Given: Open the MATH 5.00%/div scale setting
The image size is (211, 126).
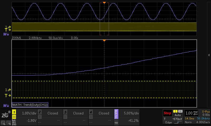Looking at the screenshot, I should (131, 113).
